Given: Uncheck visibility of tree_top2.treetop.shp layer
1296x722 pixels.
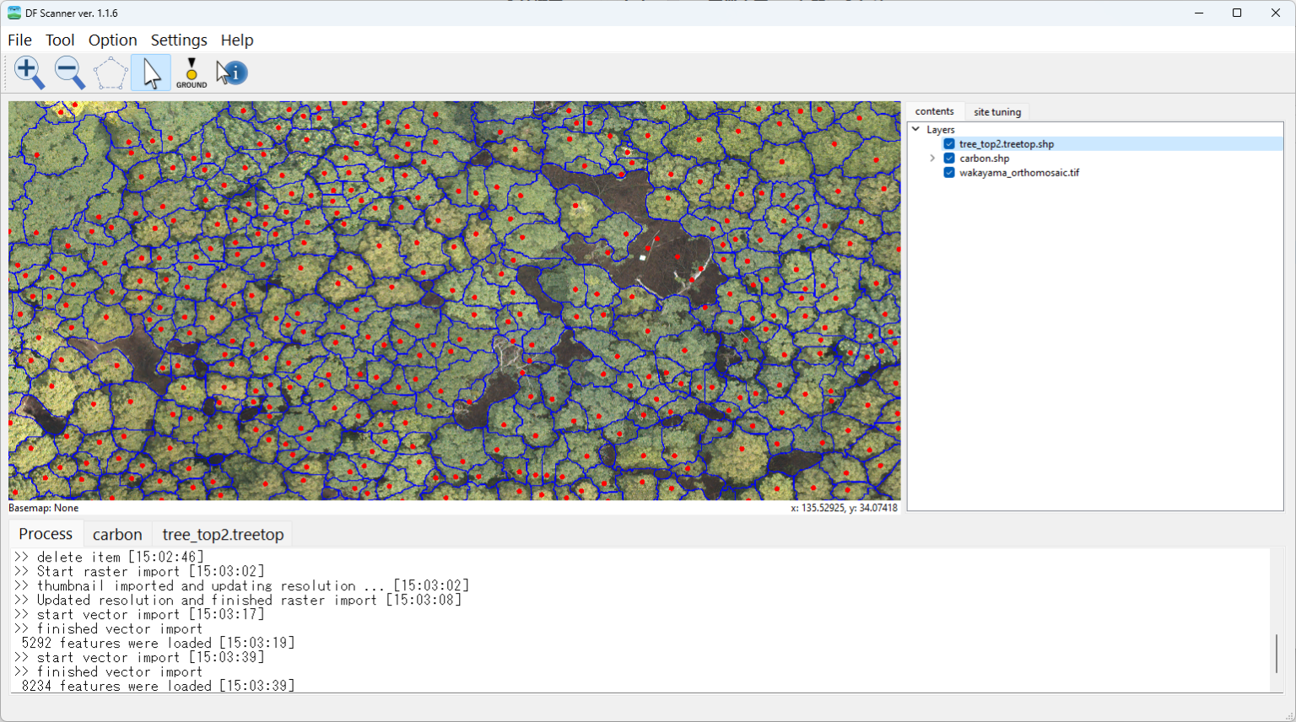Looking at the screenshot, I should (x=948, y=143).
